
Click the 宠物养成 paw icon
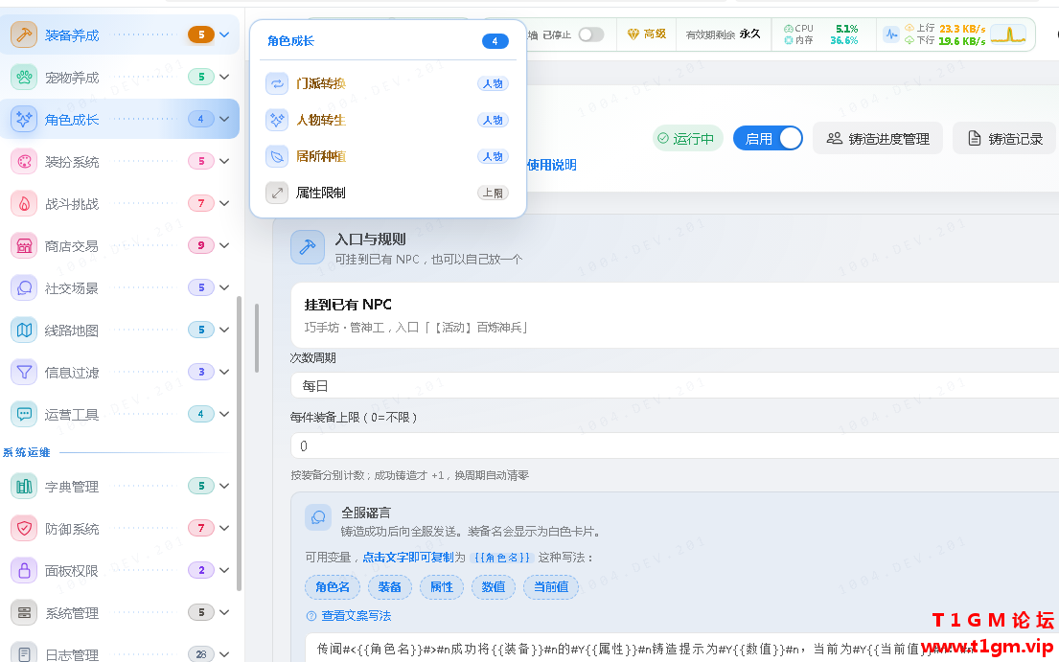24,77
